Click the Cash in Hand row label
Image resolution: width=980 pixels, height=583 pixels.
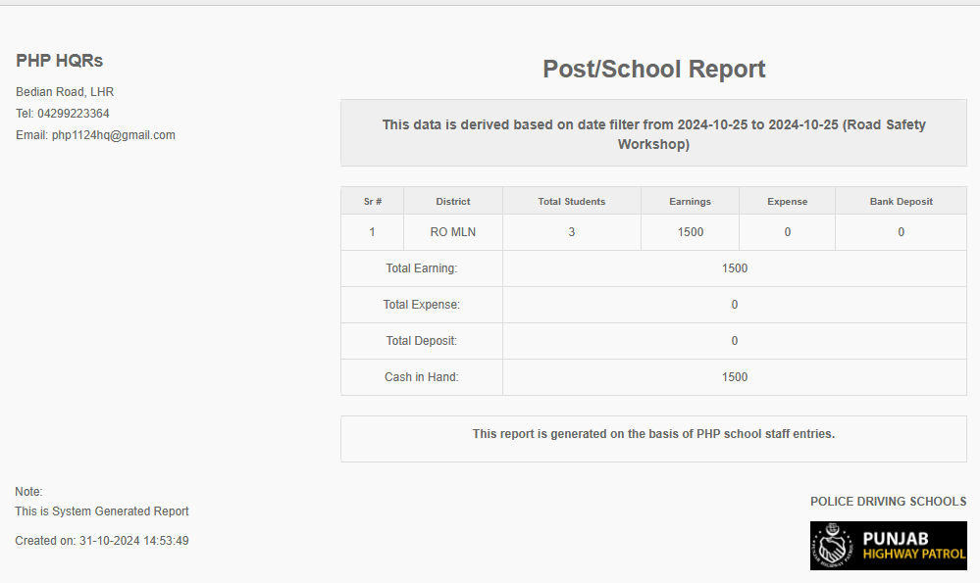coord(422,377)
